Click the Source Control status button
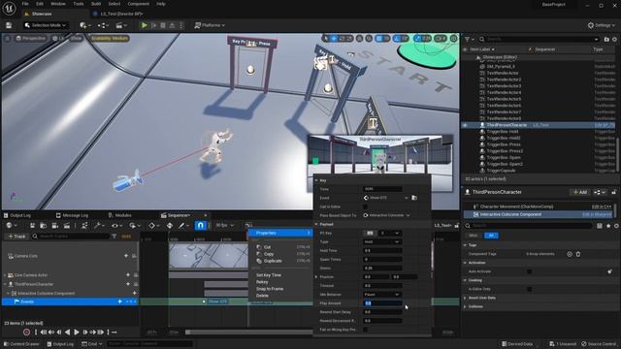Viewport: 621px width, 349px height. pyautogui.click(x=600, y=344)
